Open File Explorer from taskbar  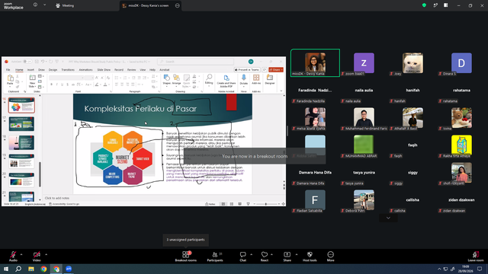click(31, 269)
